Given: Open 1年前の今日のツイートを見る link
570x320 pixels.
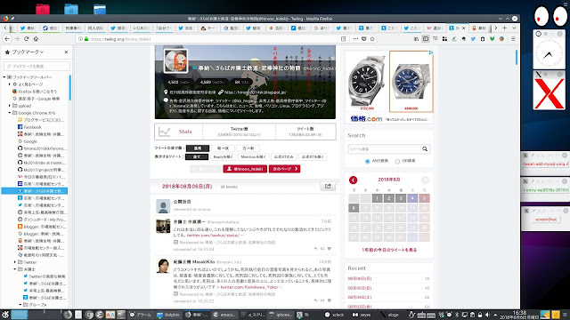Looking at the screenshot, I should click(389, 250).
